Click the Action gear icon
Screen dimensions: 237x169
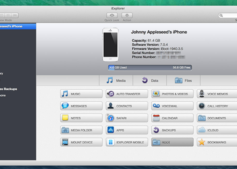pos(127,15)
